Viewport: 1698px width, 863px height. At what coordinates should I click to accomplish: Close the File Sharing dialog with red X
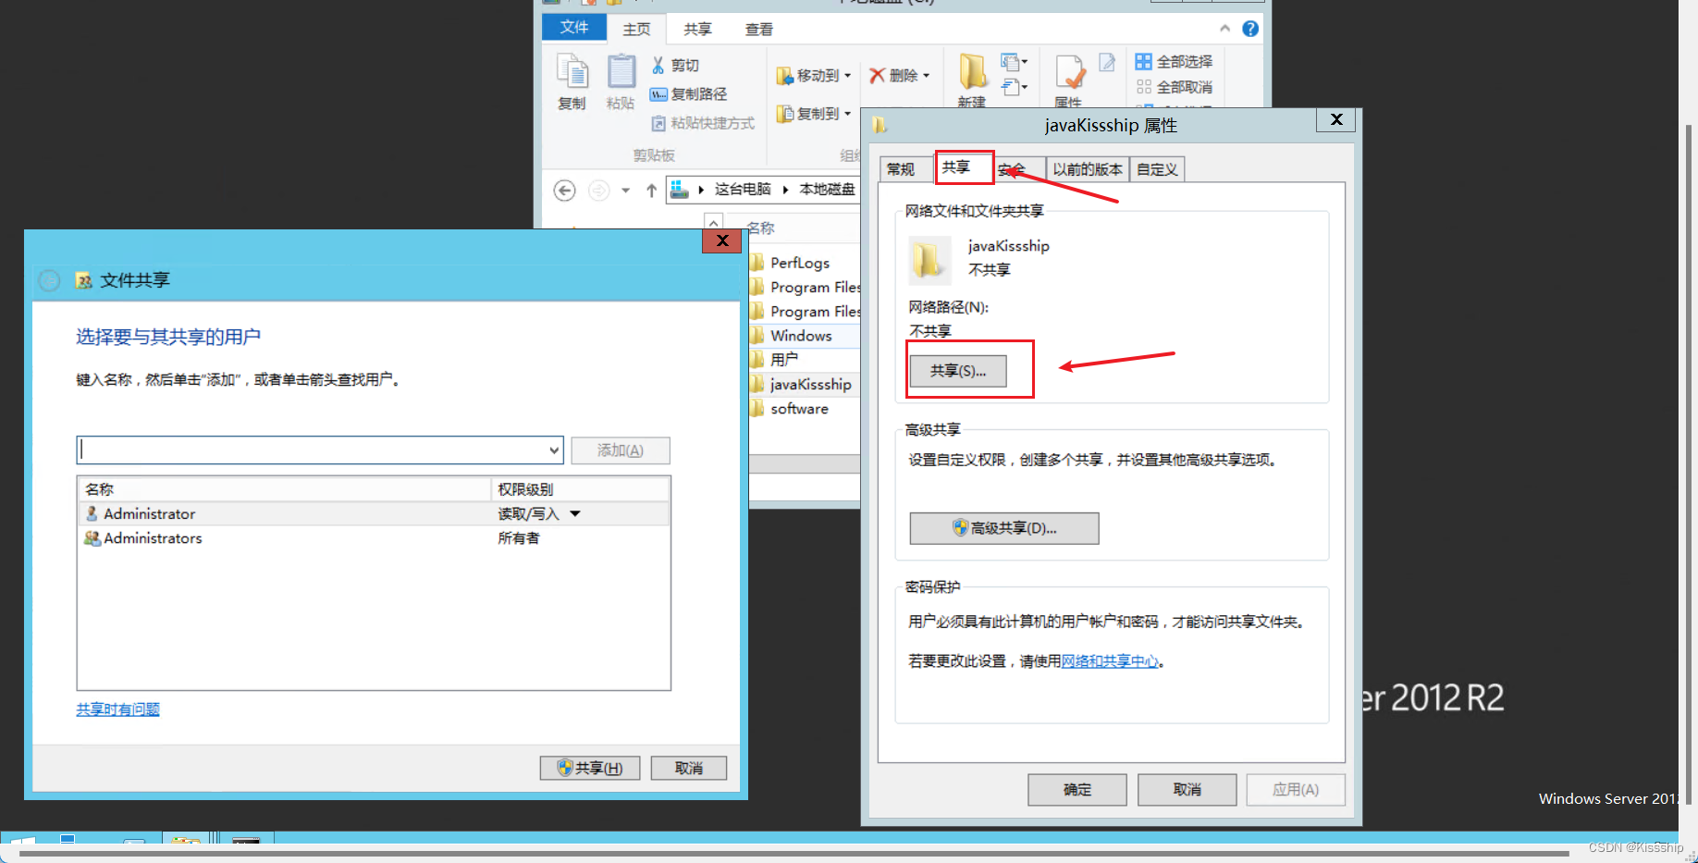click(722, 240)
